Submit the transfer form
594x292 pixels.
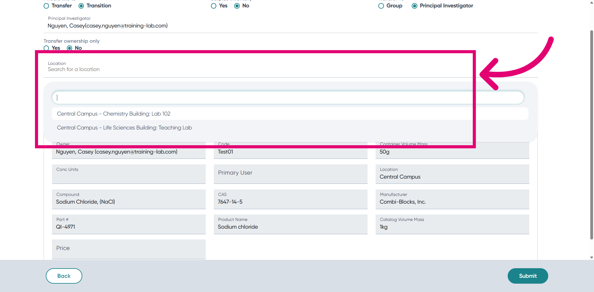[x=528, y=276]
